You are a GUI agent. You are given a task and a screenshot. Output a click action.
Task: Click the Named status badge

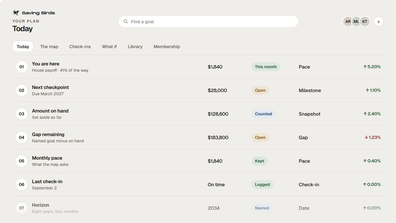pyautogui.click(x=262, y=208)
